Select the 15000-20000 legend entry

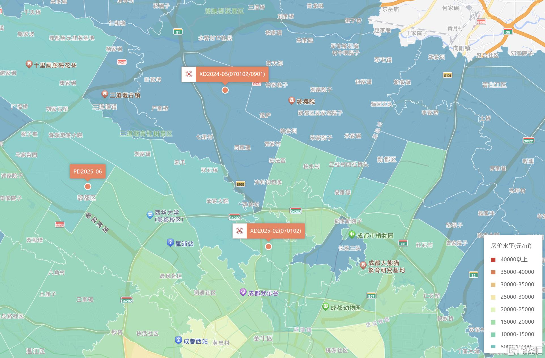click(512, 322)
